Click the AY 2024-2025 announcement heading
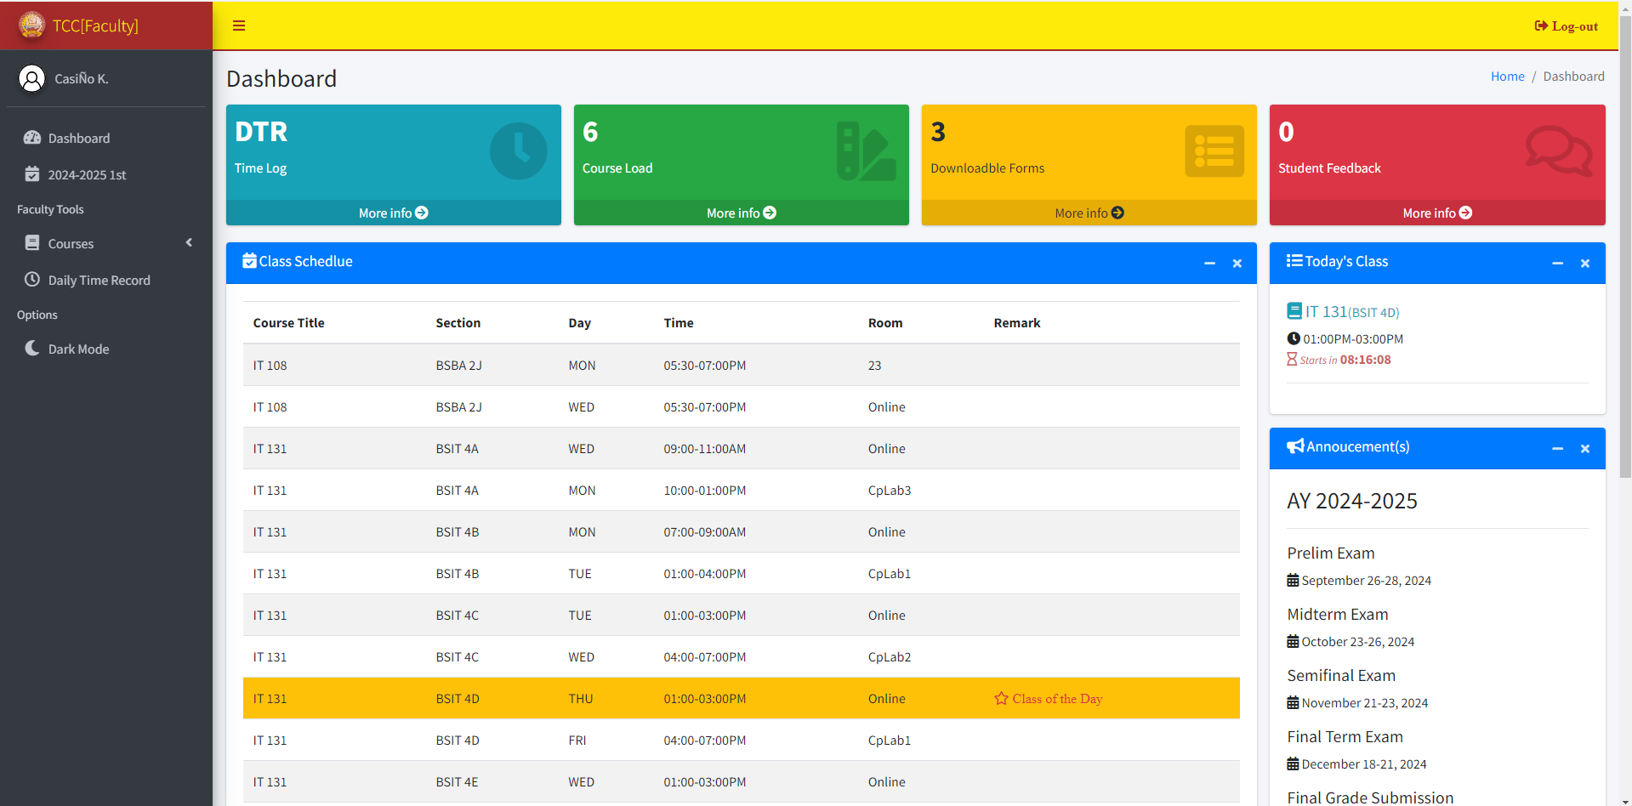The image size is (1632, 806). (x=1352, y=501)
